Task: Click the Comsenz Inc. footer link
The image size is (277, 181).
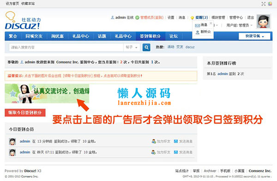Action: [260, 171]
